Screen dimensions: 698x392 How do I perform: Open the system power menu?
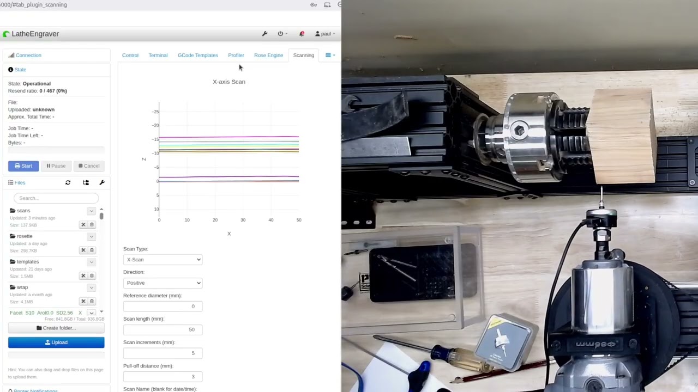(x=282, y=34)
